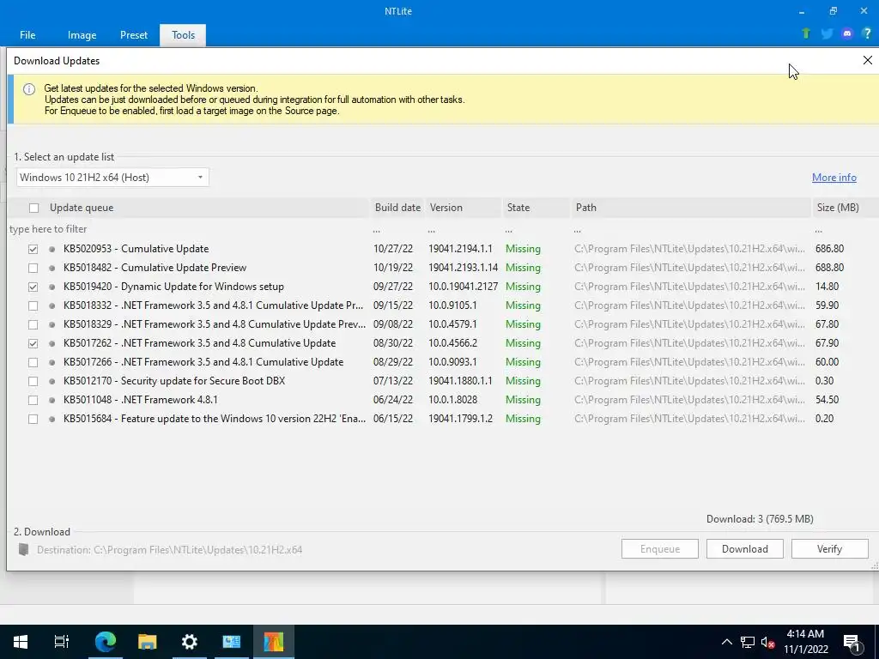Open the More info link
This screenshot has height=659, width=879.
point(834,177)
